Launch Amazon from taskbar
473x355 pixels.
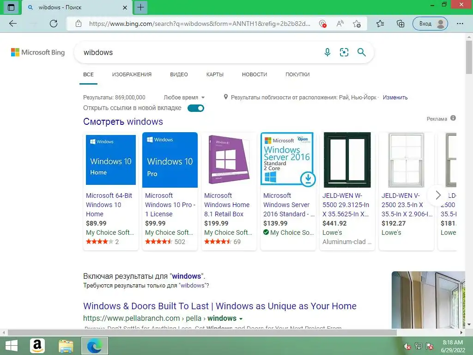pos(37,346)
